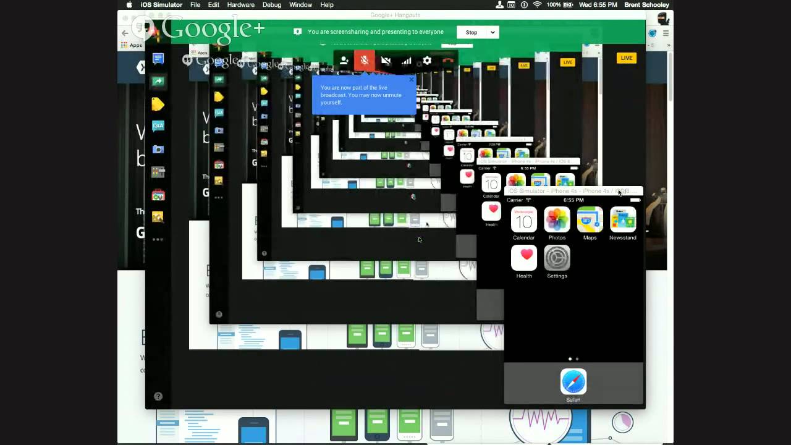The image size is (791, 445).
Task: Open the yellow tag app in Hangouts sidebar
Action: [x=158, y=104]
